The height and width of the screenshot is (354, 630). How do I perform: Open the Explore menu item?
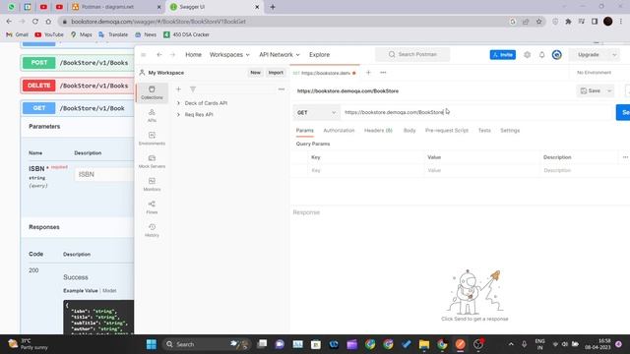319,55
